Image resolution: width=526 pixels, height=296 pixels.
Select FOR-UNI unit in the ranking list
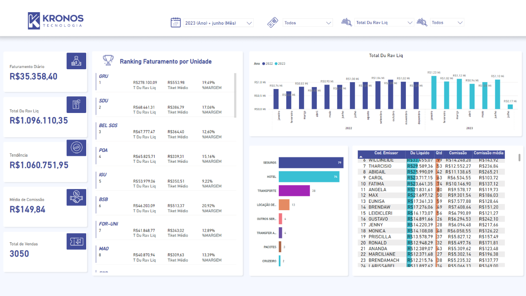pyautogui.click(x=108, y=224)
